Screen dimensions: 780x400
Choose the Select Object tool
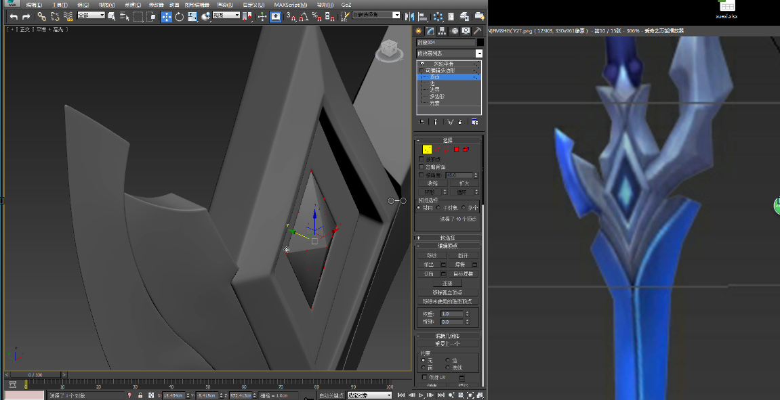111,16
